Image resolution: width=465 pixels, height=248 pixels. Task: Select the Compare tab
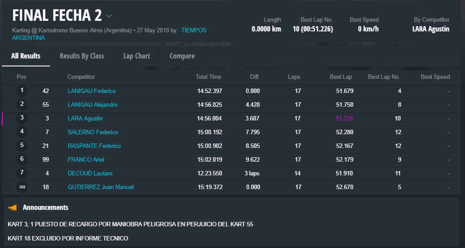pos(182,56)
